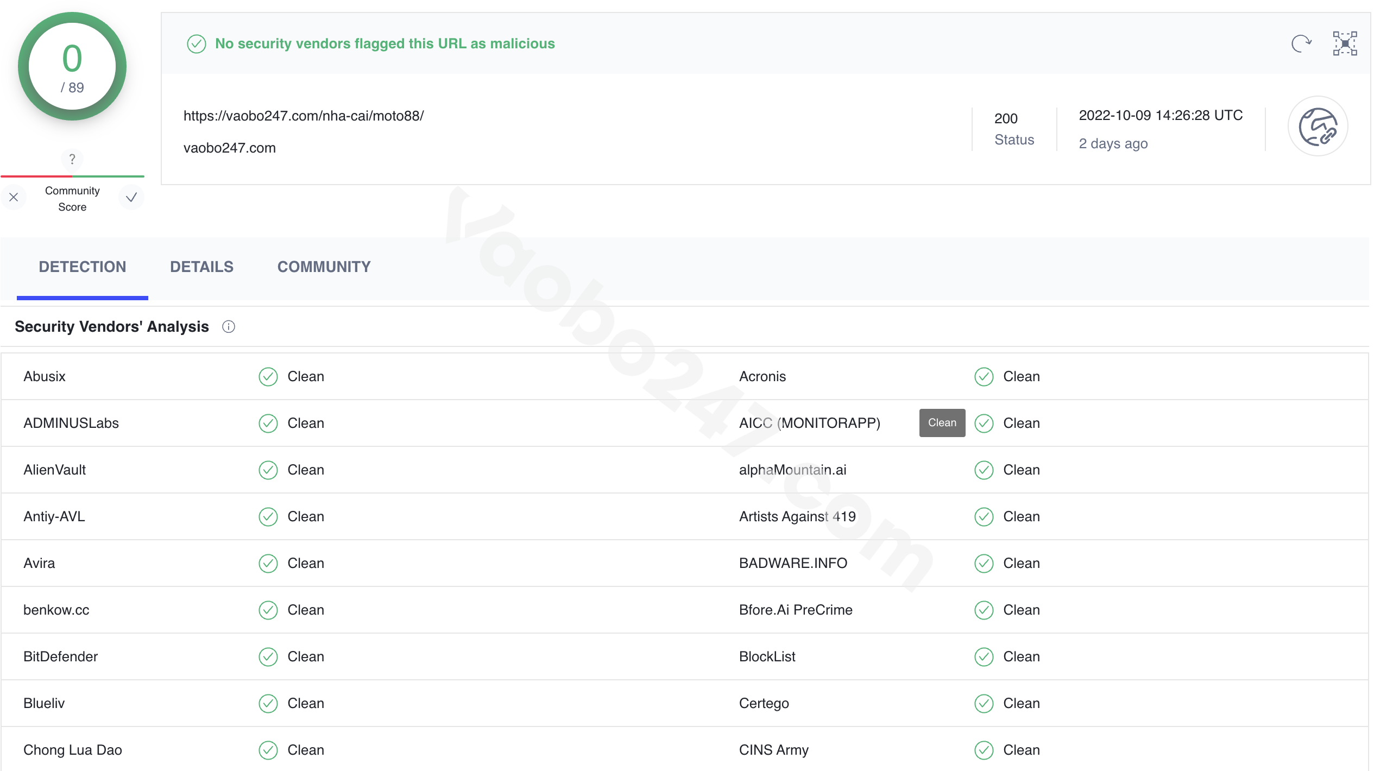
Task: Click the Security Vendors' Analysis heading
Action: (x=112, y=327)
